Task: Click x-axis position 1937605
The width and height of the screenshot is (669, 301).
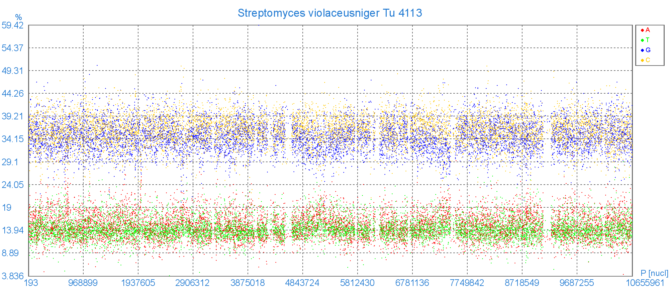Action: pos(138,283)
